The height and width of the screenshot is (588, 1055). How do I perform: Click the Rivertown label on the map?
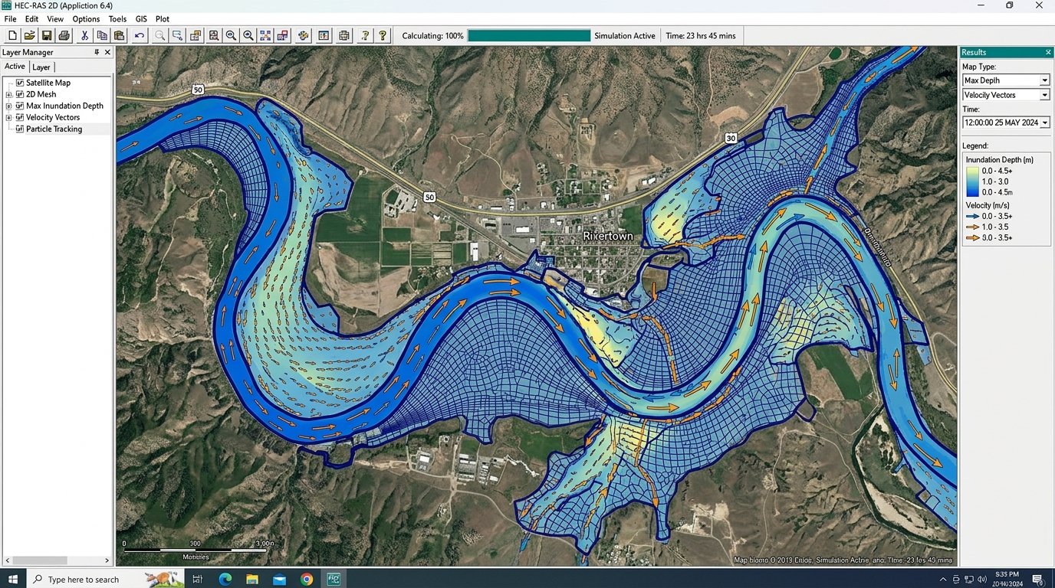tap(608, 236)
